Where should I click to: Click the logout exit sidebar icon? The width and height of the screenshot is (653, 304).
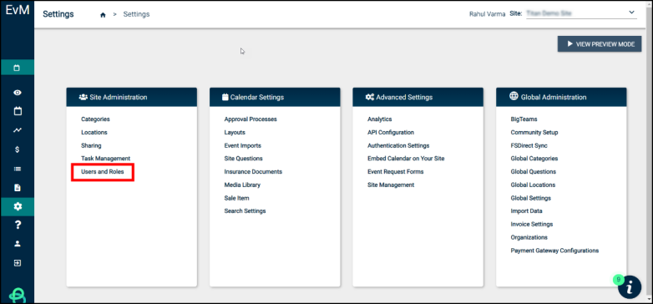(x=18, y=263)
